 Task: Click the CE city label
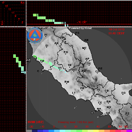[100, 103]
